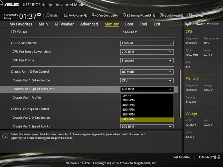223x167 pixels.
Task: Click the 0.977 V Vcore value
Action: pyautogui.click(x=208, y=55)
